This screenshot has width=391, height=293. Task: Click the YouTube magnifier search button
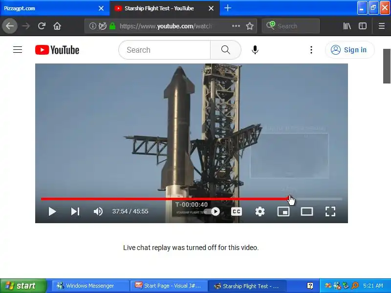tap(226, 50)
